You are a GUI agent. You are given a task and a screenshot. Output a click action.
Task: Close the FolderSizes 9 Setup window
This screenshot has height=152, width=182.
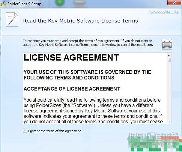click(x=174, y=2)
